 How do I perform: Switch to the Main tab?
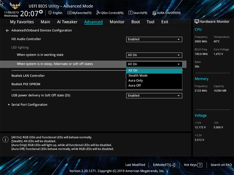tap(45, 22)
